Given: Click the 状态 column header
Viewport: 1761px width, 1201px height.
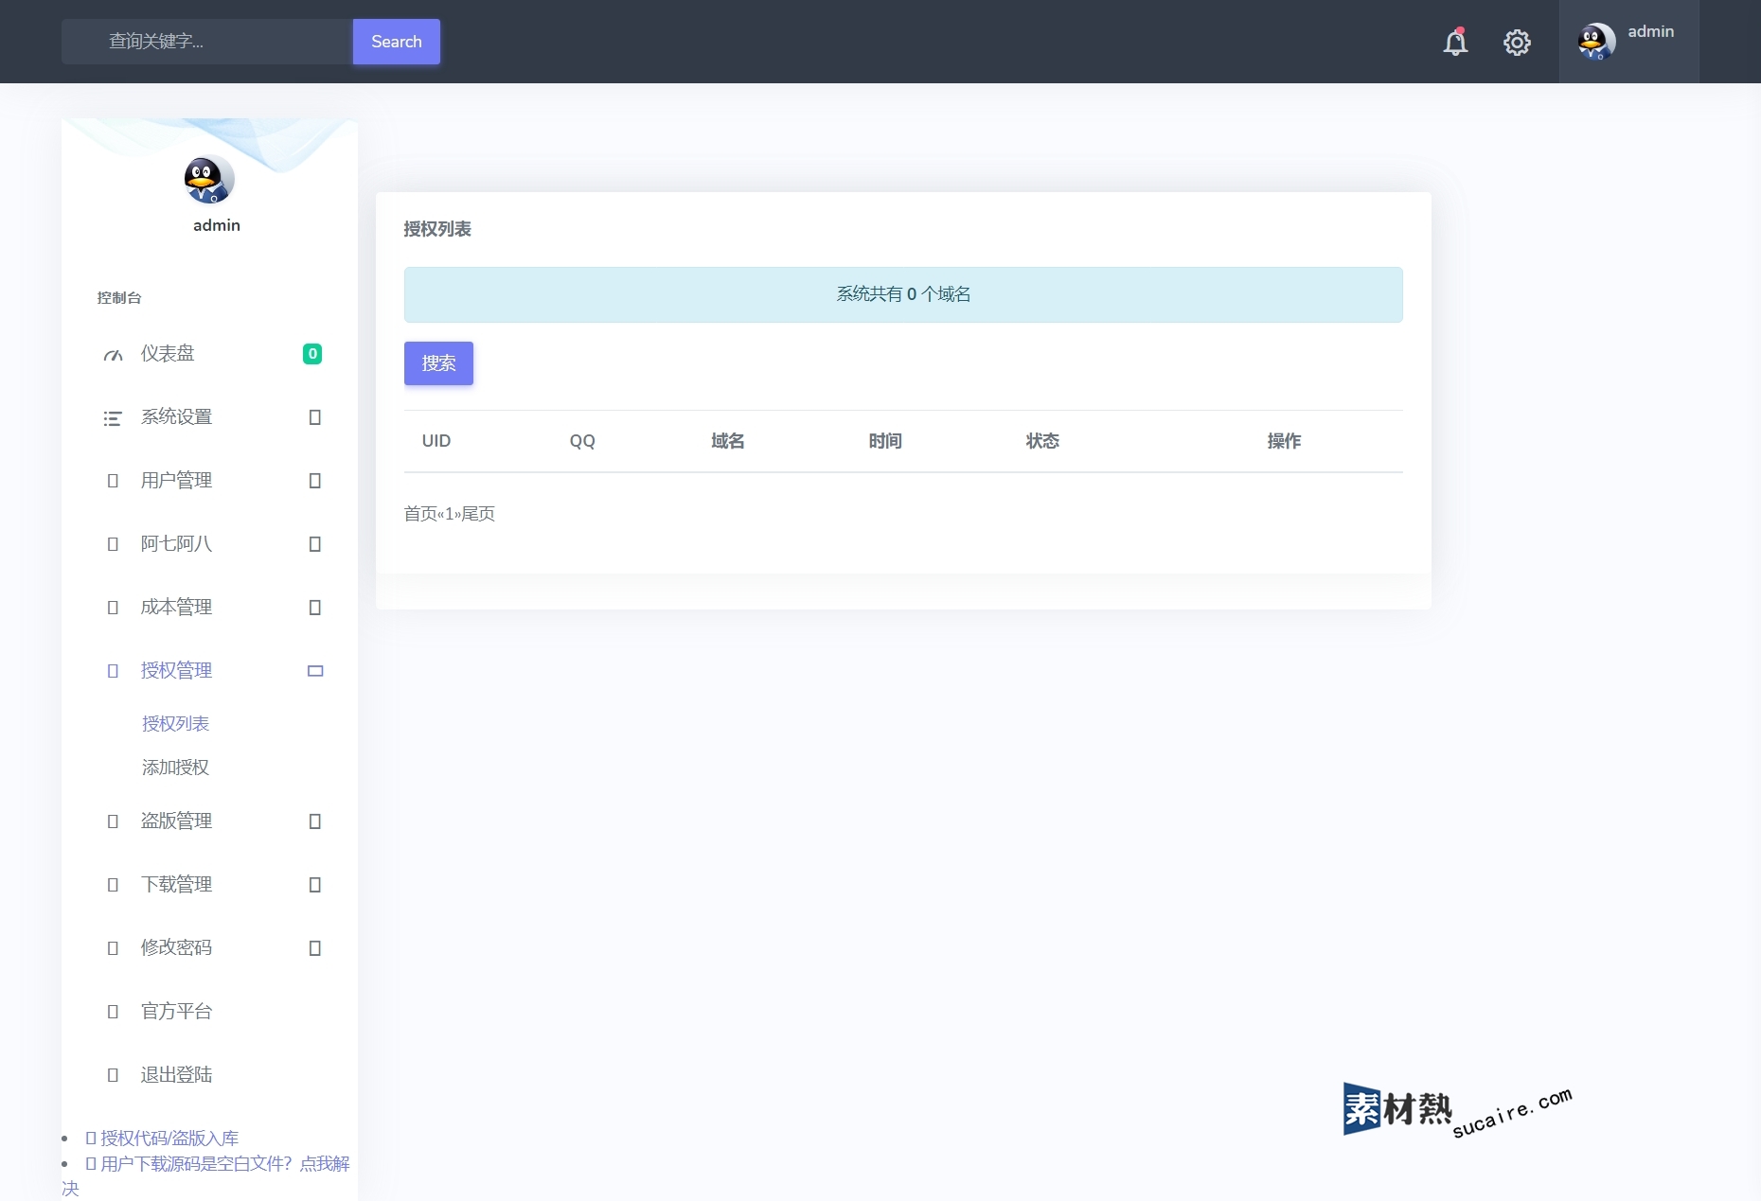Looking at the screenshot, I should (1042, 441).
